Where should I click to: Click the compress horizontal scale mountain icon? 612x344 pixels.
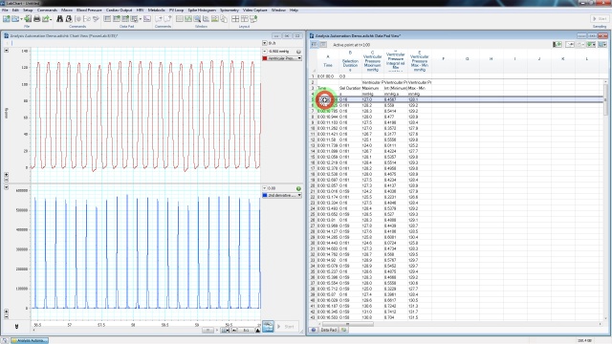(x=257, y=331)
